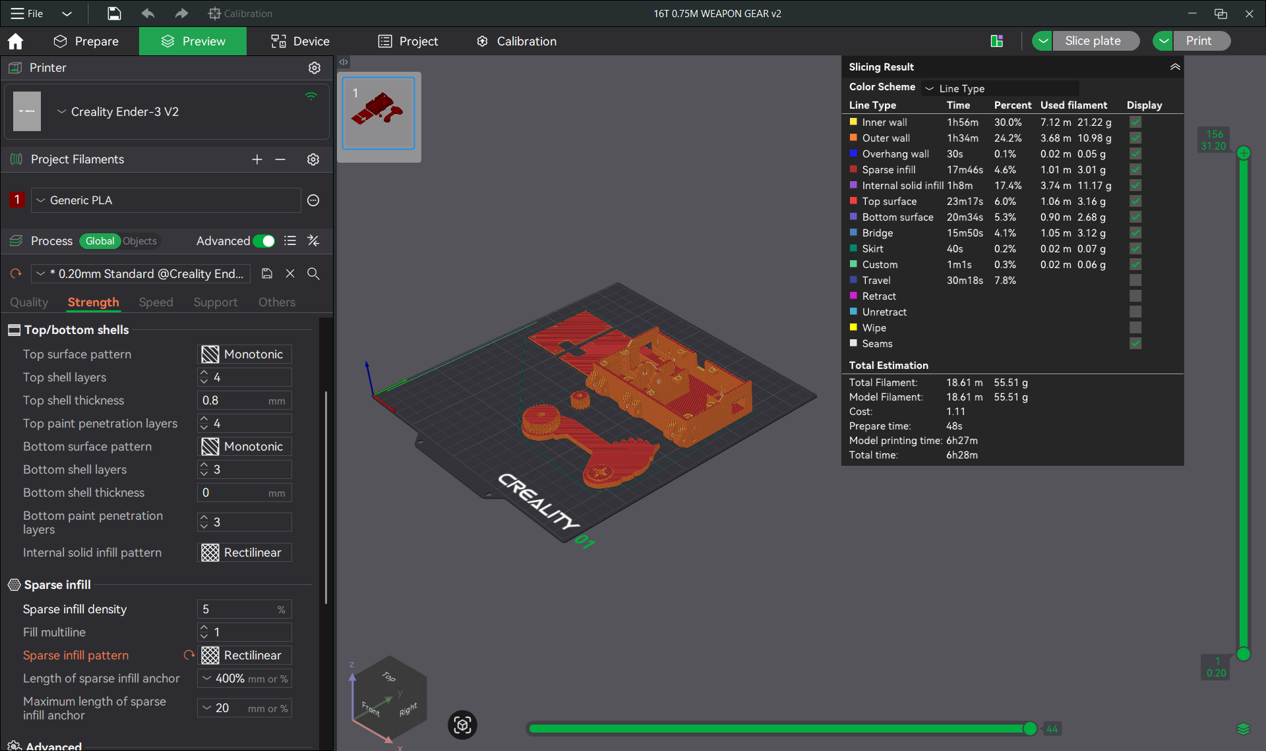Screen dimensions: 1266x751
Task: Click the Slice plate button
Action: pyautogui.click(x=1093, y=41)
